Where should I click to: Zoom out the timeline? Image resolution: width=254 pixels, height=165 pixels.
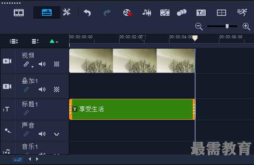(x=199, y=26)
